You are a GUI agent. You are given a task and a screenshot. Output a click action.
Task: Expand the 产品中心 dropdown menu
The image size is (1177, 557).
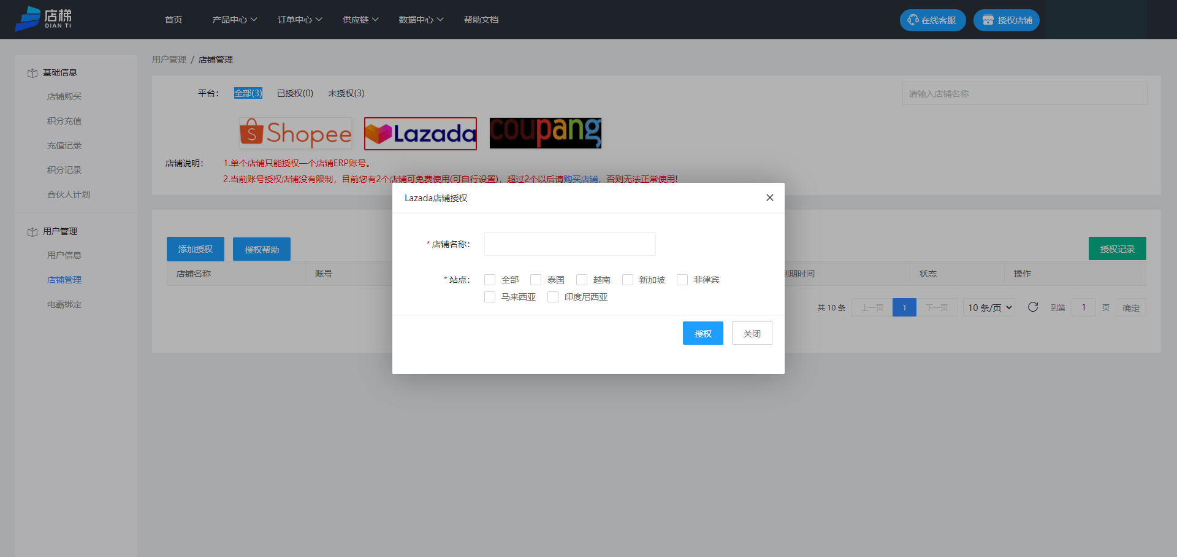pyautogui.click(x=234, y=19)
